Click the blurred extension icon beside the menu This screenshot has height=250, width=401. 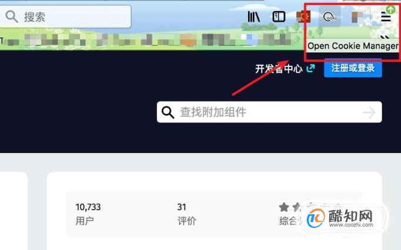357,17
